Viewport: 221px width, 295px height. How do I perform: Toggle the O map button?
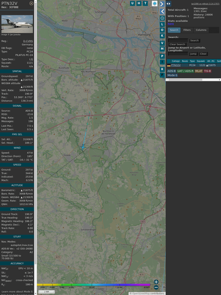162,30
